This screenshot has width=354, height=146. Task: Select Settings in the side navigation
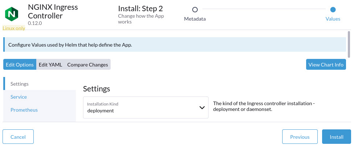tap(40, 84)
